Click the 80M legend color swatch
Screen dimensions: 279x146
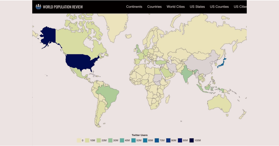[x=168, y=140]
